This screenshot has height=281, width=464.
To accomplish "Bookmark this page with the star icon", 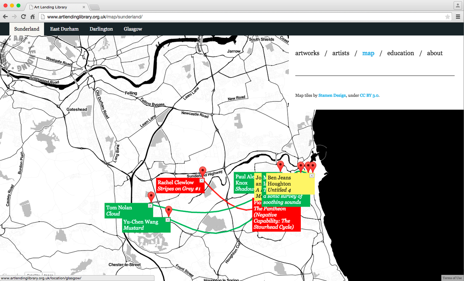I will point(447,17).
